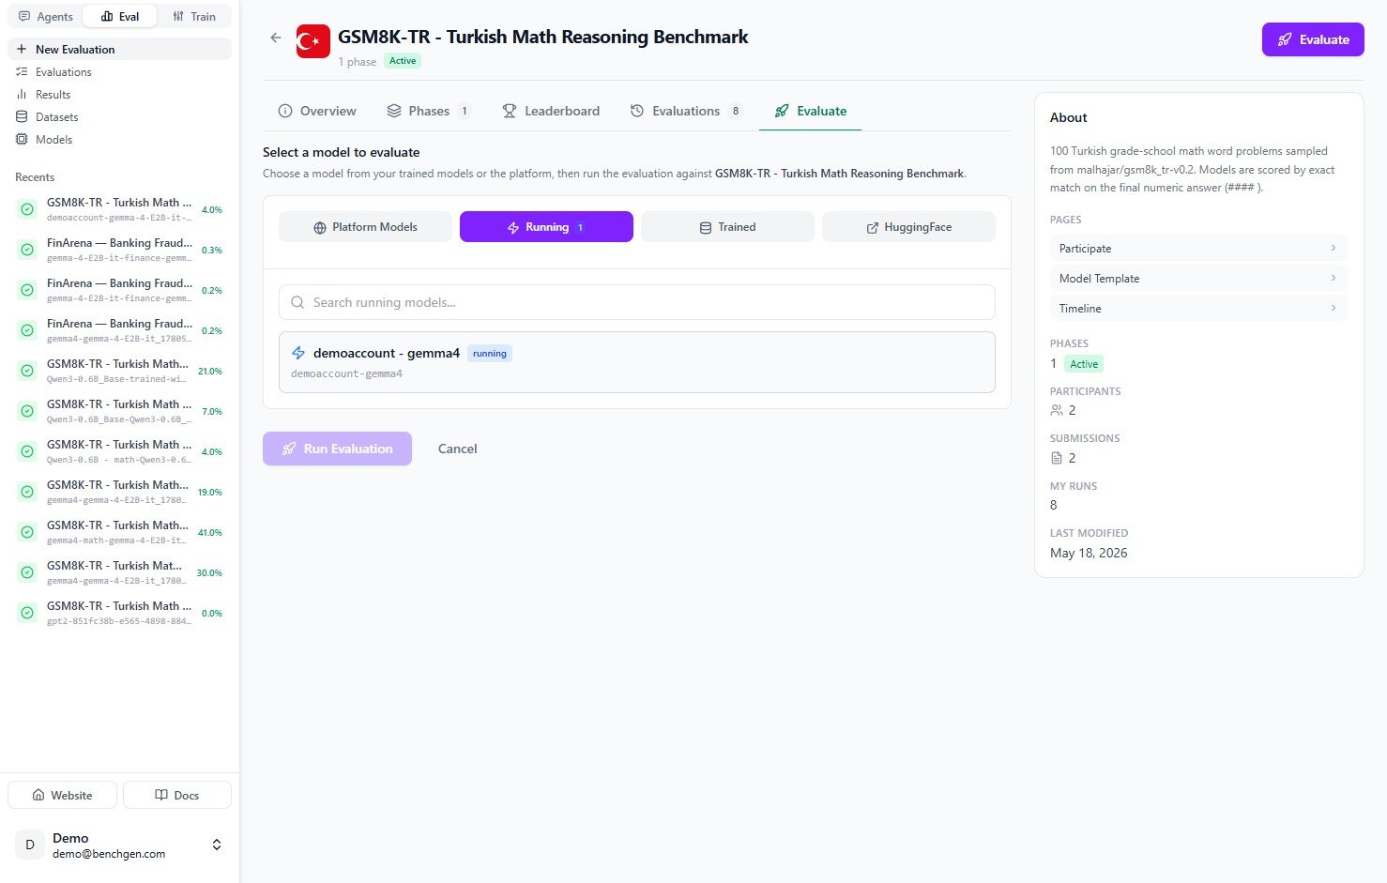Screen dimensions: 1387x883
Task: Click the Docs button
Action: 176,795
